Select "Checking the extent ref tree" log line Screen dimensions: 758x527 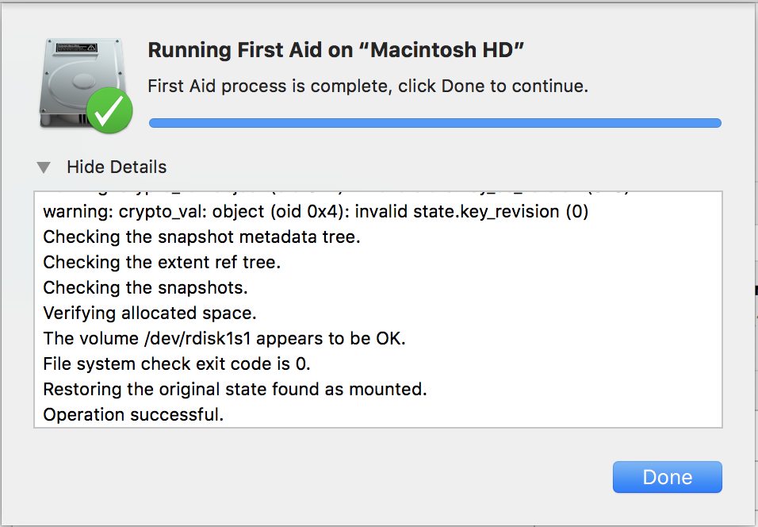(x=162, y=262)
